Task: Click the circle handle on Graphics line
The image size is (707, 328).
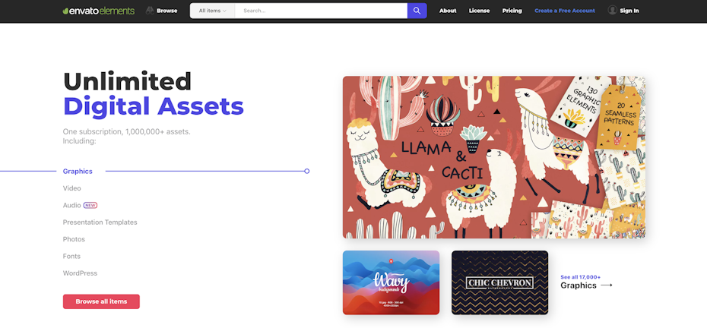Action: coord(307,171)
